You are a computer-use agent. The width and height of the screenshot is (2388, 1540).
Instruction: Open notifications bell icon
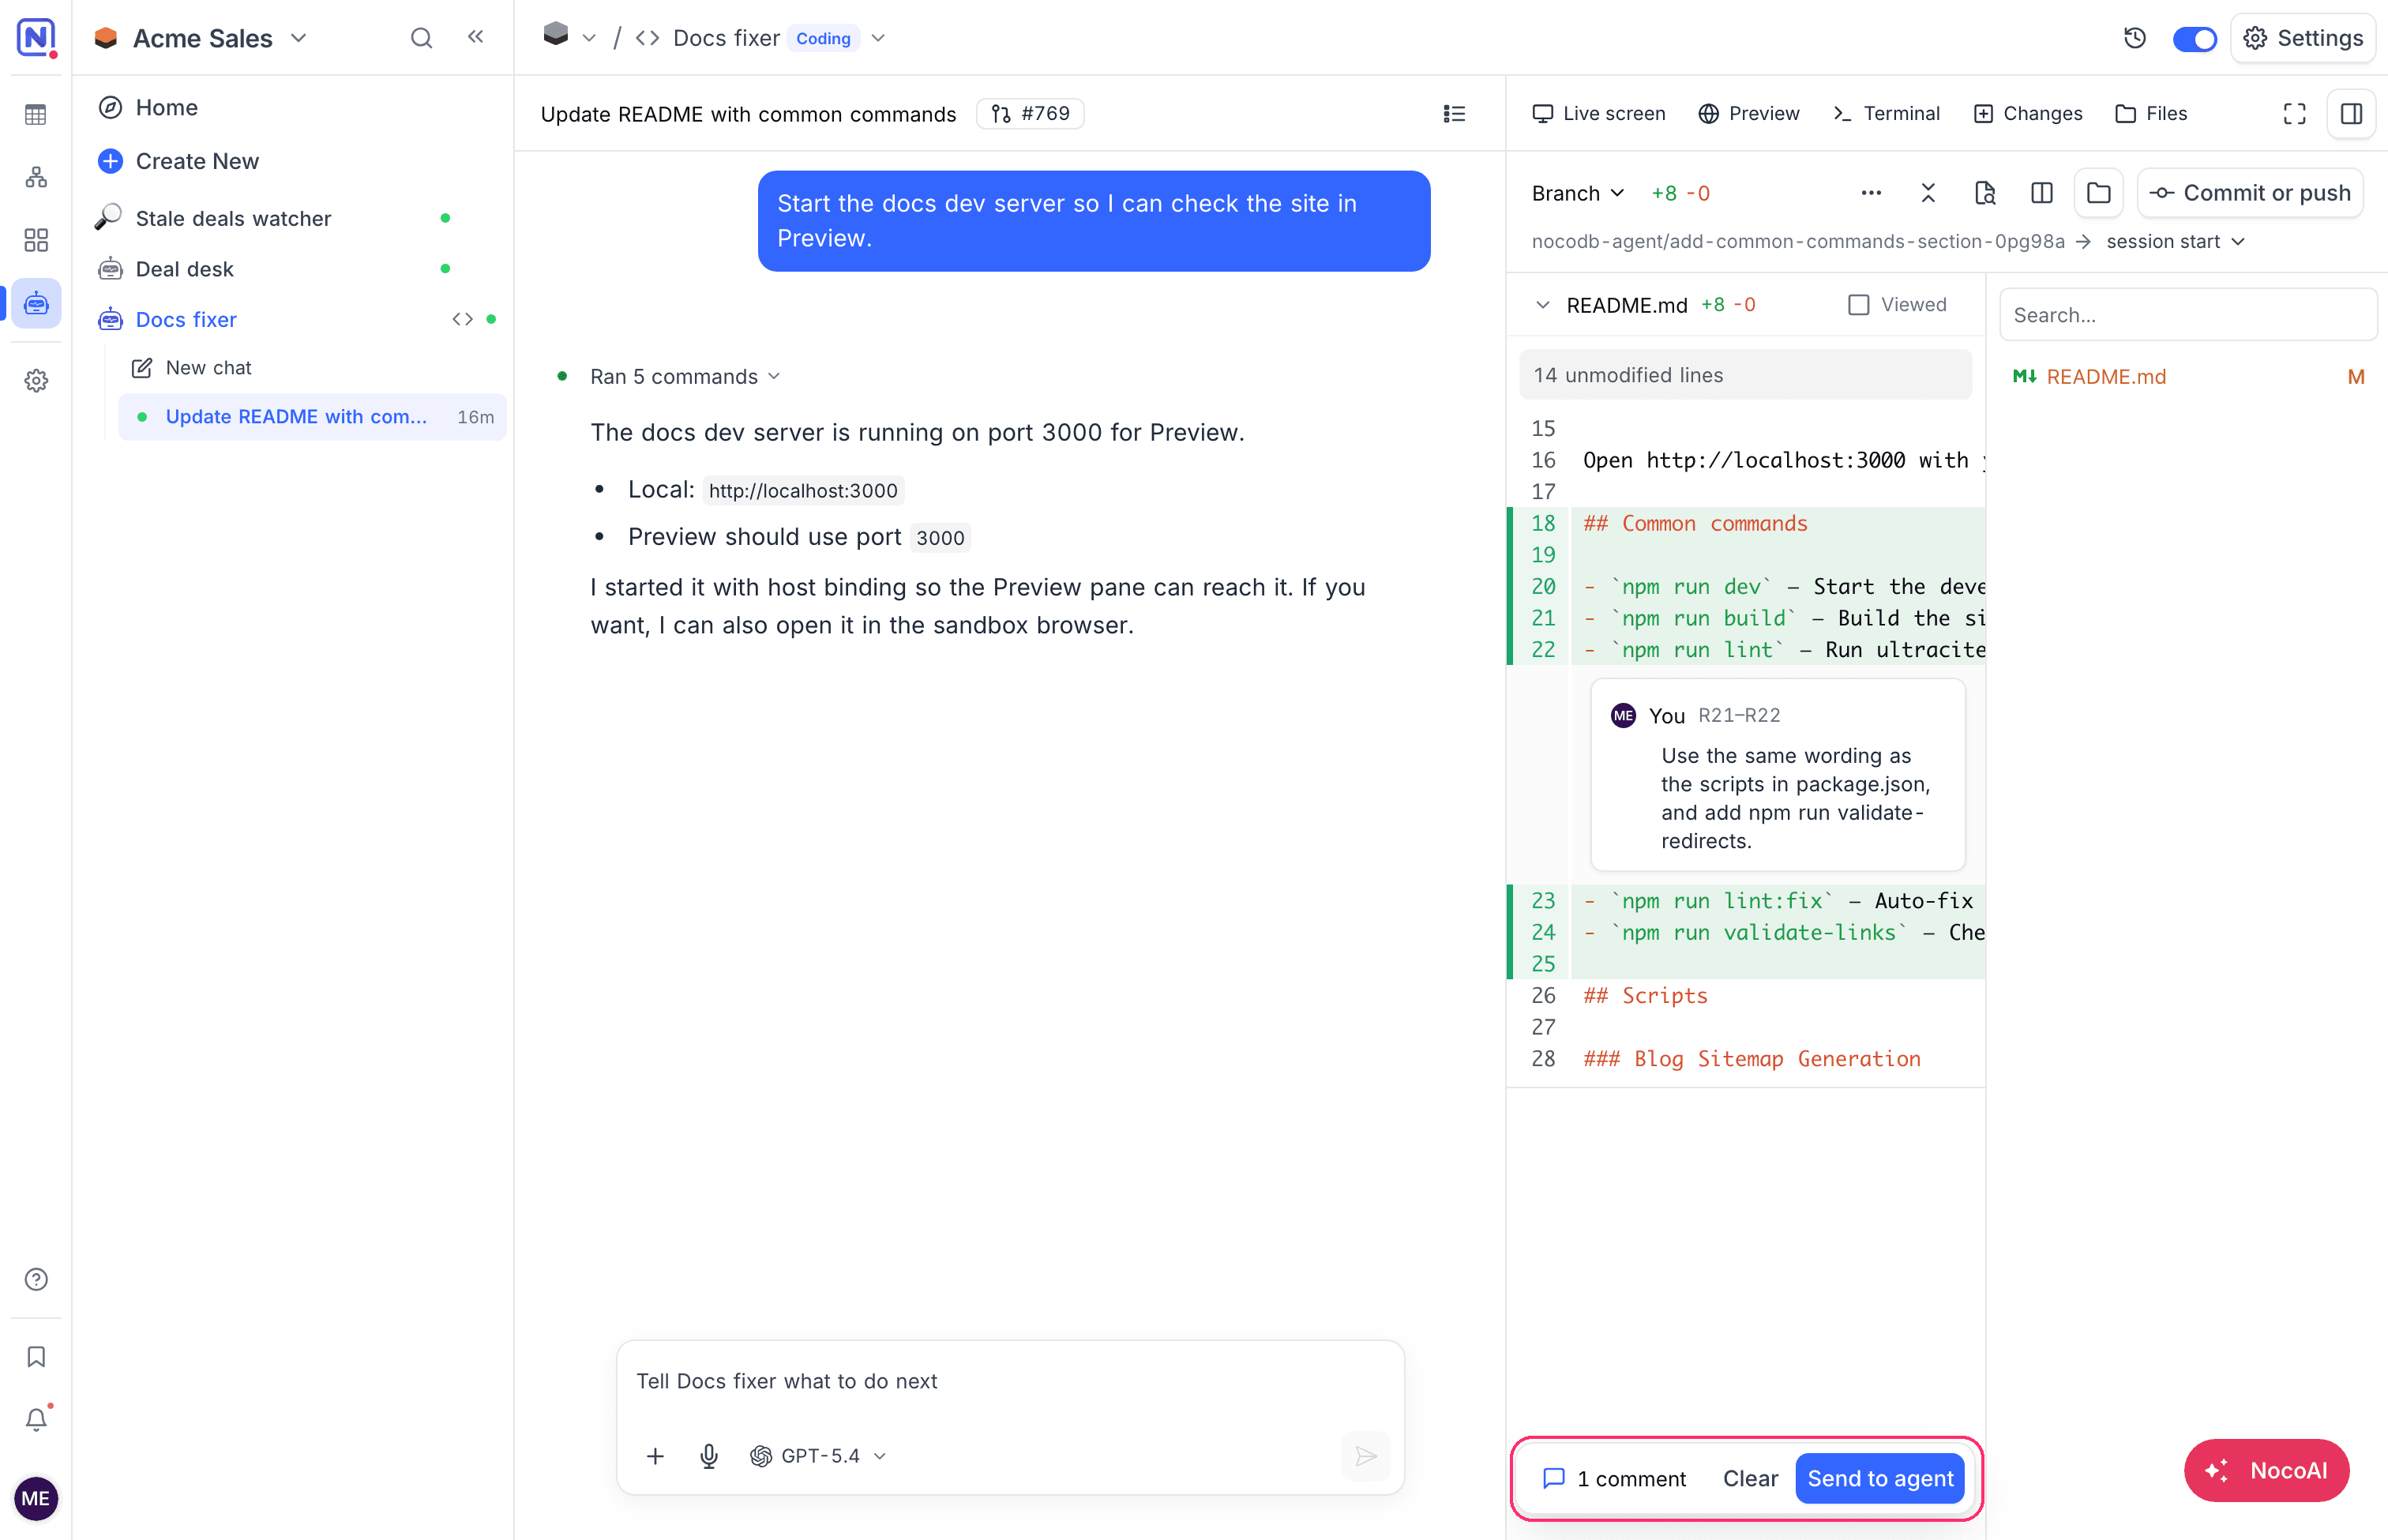point(36,1419)
